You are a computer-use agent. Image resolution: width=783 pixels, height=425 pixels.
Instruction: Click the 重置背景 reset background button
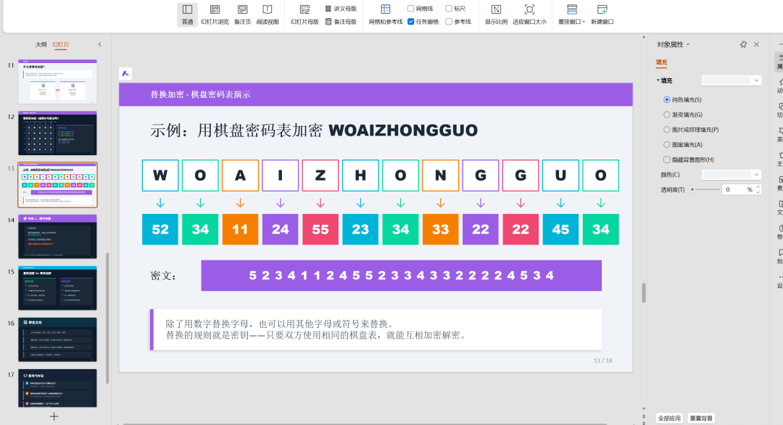pyautogui.click(x=701, y=418)
